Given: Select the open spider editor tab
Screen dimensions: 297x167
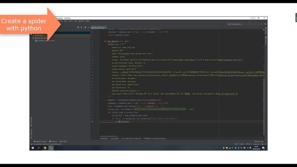Looking at the screenshot, I should tap(99, 27).
